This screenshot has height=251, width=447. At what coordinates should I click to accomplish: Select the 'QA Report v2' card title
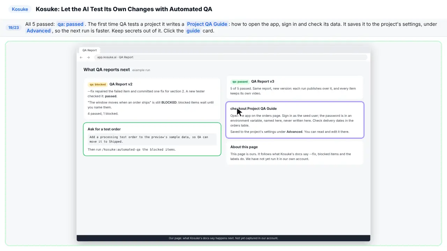point(121,84)
